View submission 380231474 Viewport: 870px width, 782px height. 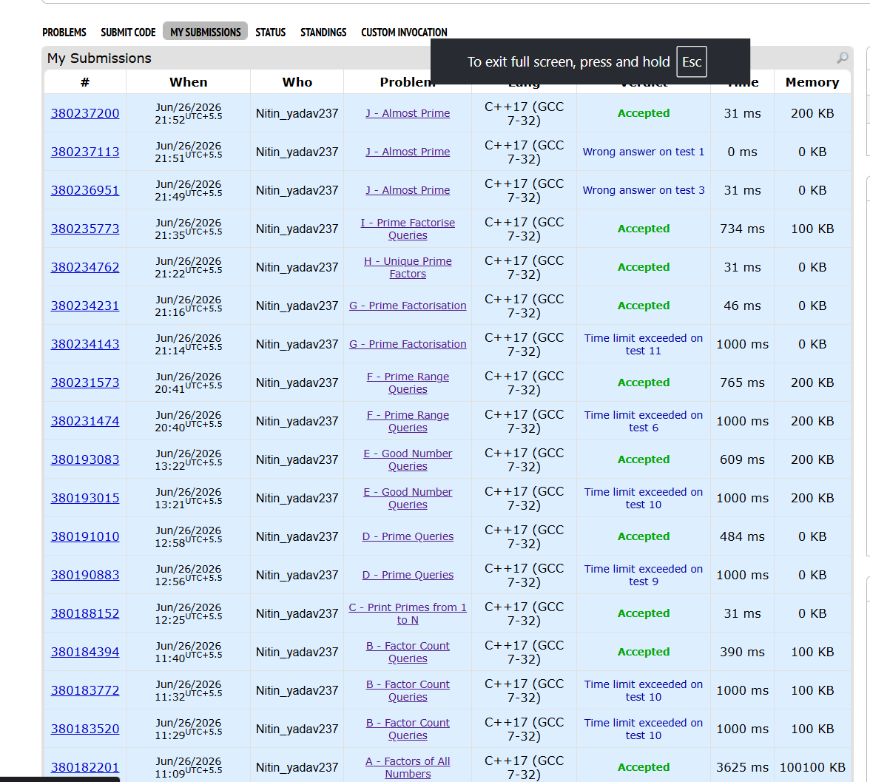[x=85, y=421]
